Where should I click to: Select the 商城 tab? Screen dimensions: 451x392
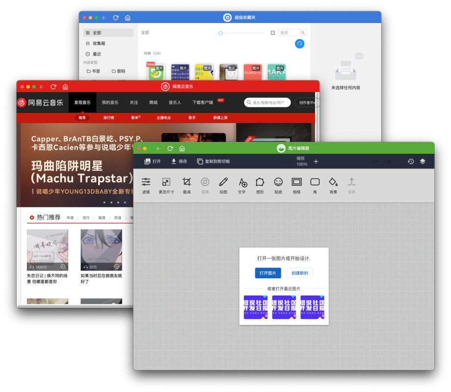153,102
